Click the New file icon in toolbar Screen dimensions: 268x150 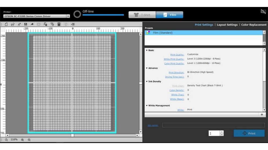pyautogui.click(x=6, y=24)
